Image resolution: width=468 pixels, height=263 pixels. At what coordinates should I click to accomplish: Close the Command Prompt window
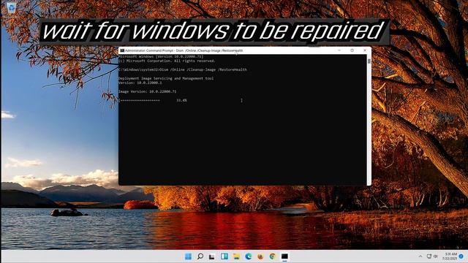click(x=365, y=50)
